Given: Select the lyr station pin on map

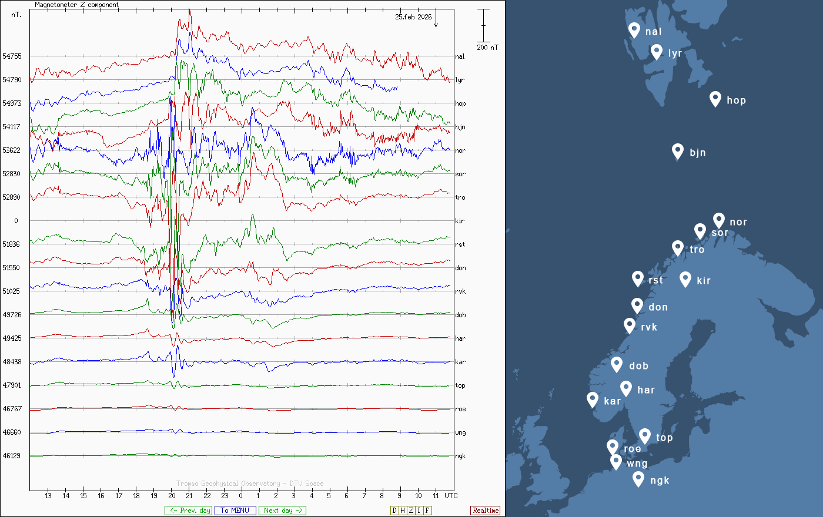Looking at the screenshot, I should coord(657,52).
